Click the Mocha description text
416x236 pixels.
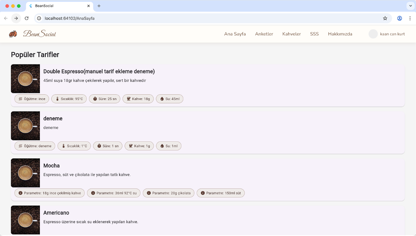point(87,175)
